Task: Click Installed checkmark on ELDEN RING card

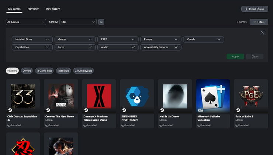Action: tap(123, 125)
